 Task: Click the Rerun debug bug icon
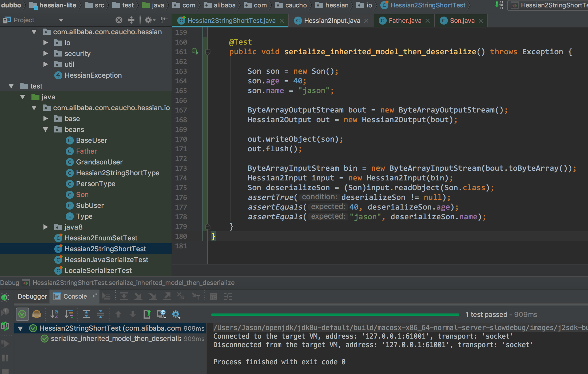pos(5,297)
